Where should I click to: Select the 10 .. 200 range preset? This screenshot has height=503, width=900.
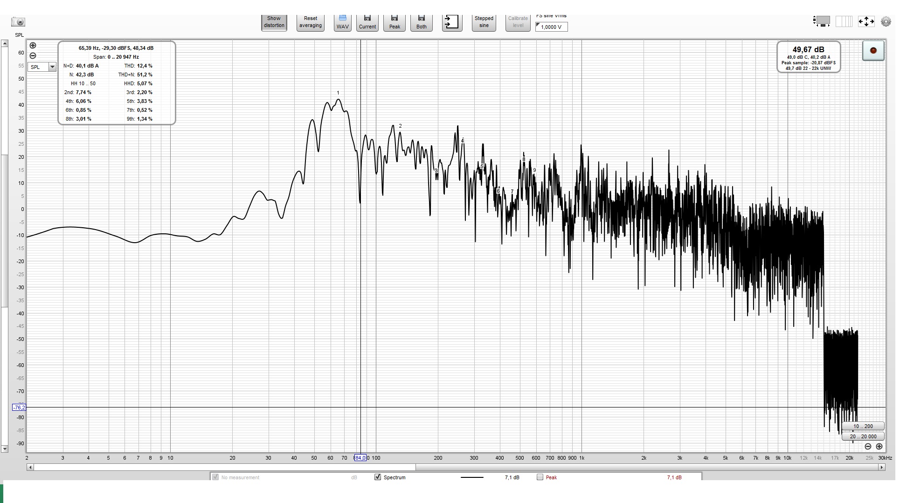pyautogui.click(x=863, y=426)
